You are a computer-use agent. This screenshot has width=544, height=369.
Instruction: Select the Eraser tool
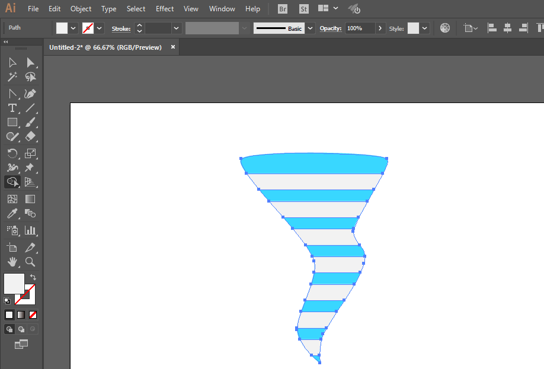30,136
